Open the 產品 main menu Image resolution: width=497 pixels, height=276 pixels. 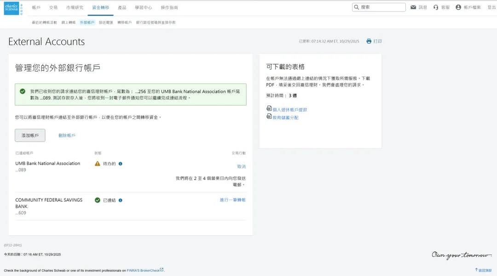[122, 8]
